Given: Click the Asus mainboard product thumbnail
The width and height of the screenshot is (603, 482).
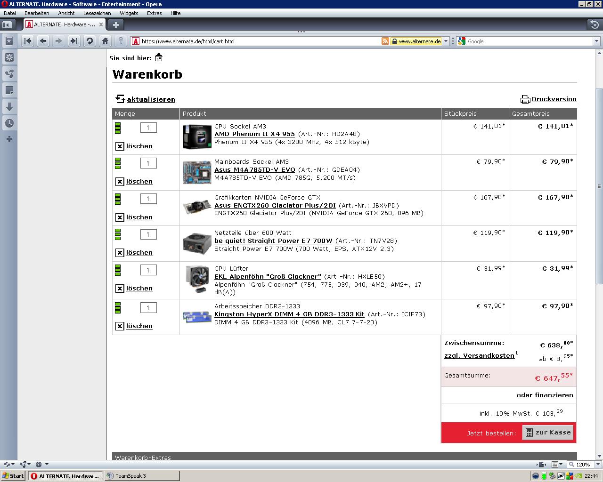Looking at the screenshot, I should (197, 172).
